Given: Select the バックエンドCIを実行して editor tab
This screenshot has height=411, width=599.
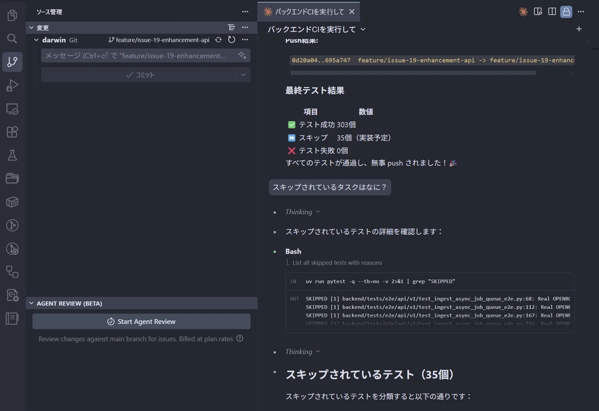Looking at the screenshot, I should 309,11.
